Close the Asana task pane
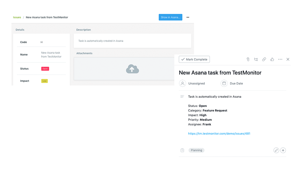The width and height of the screenshot is (308, 171). coord(288,59)
